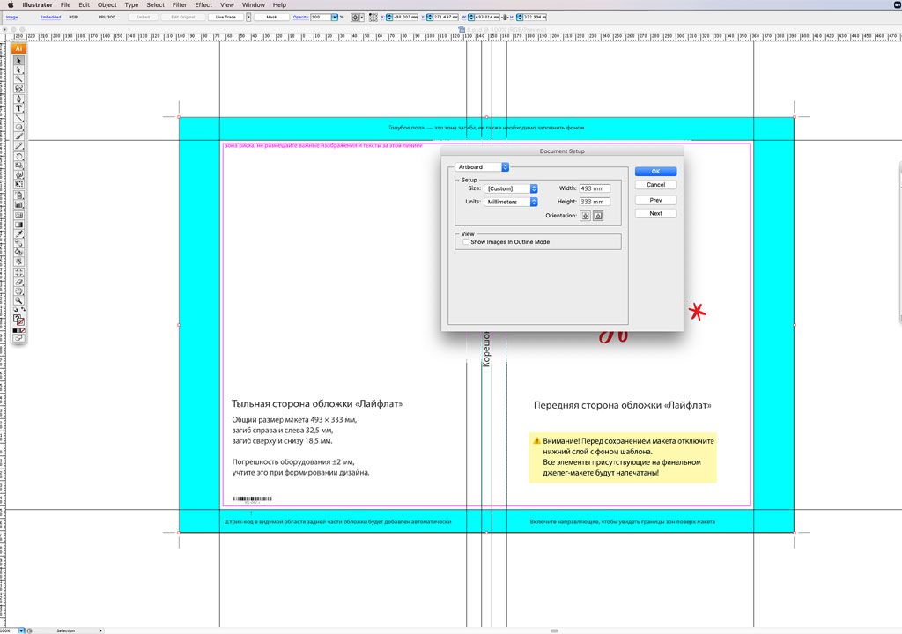Open the Filter menu
Viewport: 902px width, 634px height.
click(x=180, y=4)
